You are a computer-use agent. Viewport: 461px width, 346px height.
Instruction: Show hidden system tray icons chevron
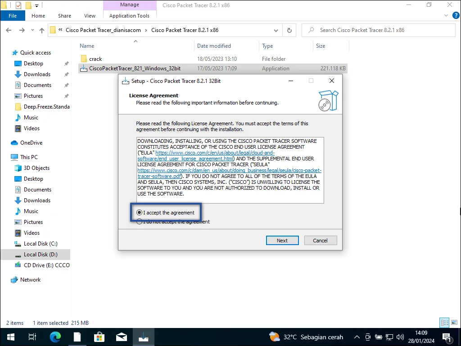tap(357, 337)
